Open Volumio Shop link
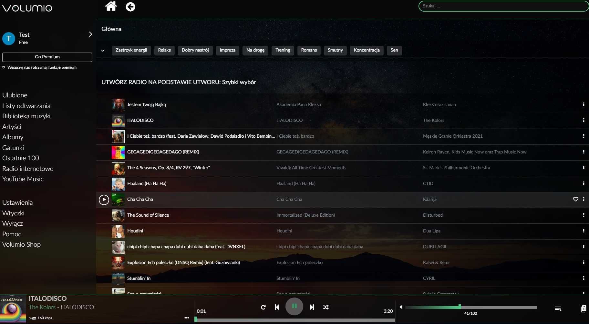This screenshot has width=589, height=324. (x=21, y=244)
